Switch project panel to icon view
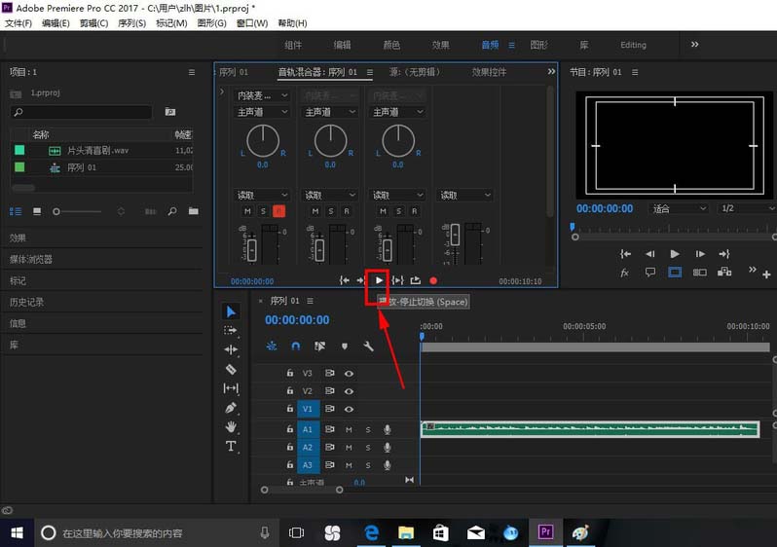The image size is (777, 547). point(37,211)
